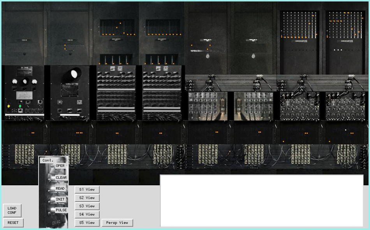The width and height of the screenshot is (370, 230).
Task: Switch to S1 View
Action: [87, 189]
